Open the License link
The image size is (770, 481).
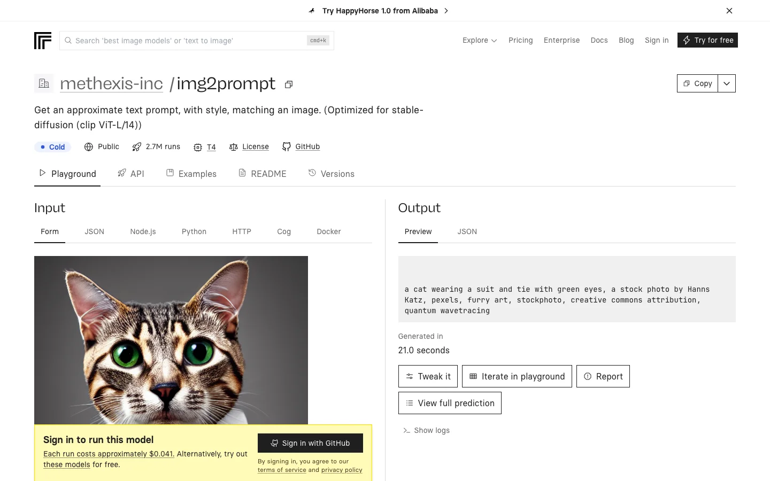[256, 147]
